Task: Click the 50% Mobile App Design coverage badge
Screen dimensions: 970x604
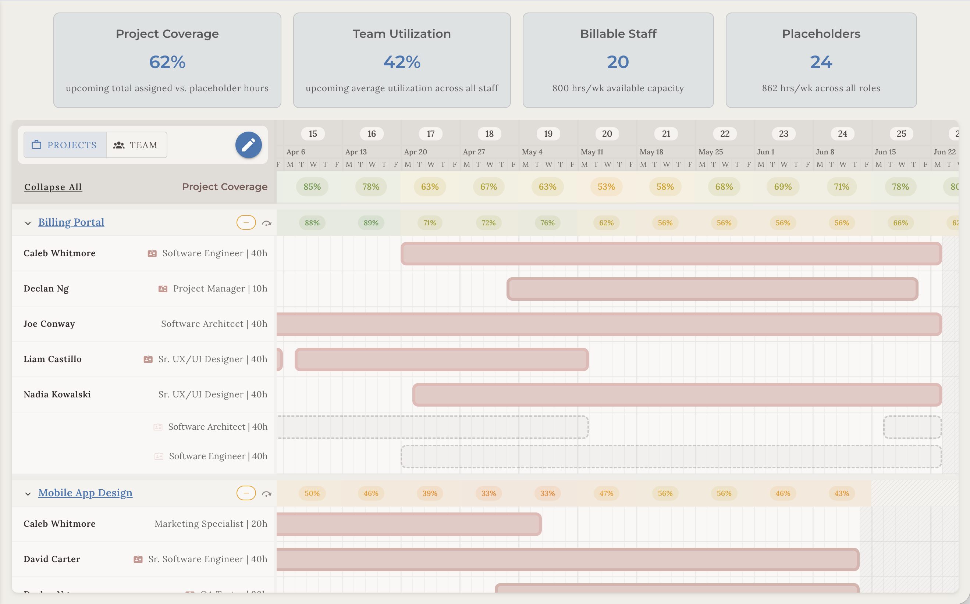Action: coord(312,493)
